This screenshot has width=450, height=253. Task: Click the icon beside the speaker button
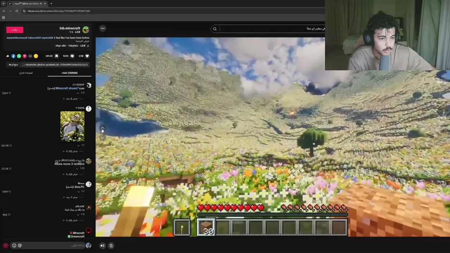coord(111,246)
